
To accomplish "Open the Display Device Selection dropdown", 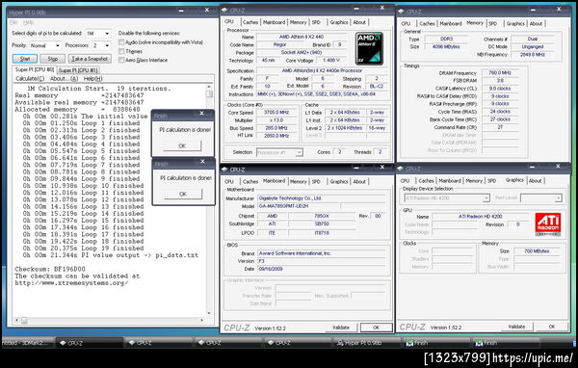I will (x=447, y=198).
